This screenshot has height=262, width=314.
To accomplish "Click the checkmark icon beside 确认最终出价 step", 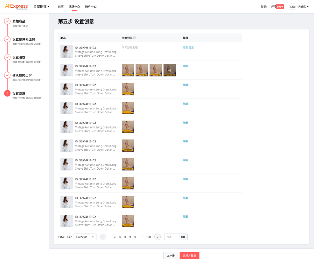I will point(7,75).
